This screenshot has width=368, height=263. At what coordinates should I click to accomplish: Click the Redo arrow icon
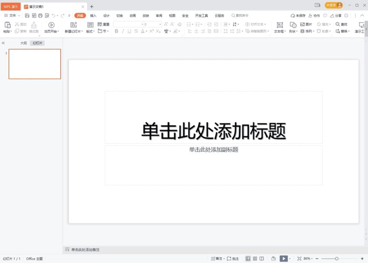click(63, 16)
